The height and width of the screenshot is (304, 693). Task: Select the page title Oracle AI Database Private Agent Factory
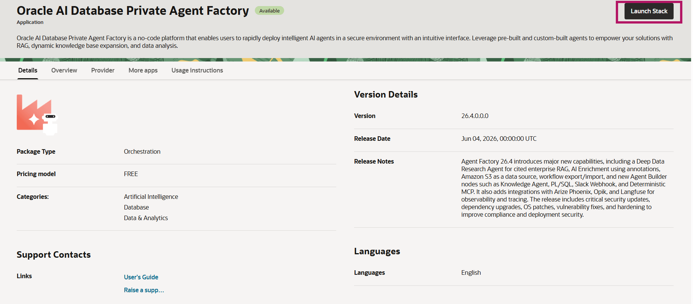click(133, 11)
